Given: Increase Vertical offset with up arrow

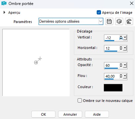Looking at the screenshot, I should coord(121,36).
